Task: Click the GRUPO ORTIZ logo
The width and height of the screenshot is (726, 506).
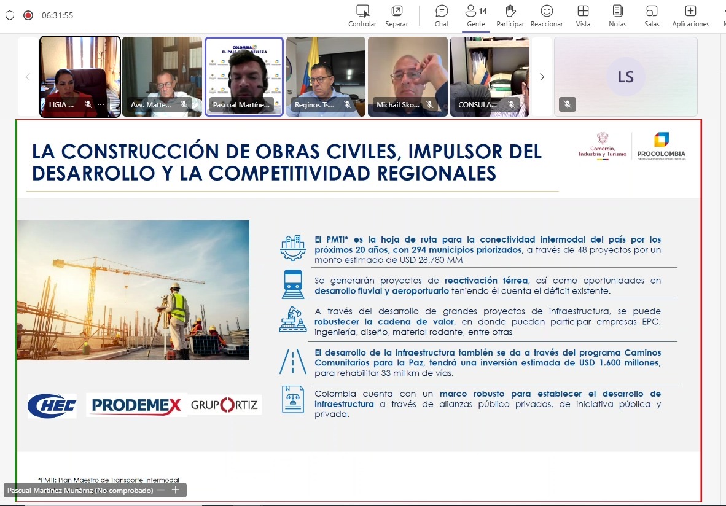Action: (x=225, y=405)
